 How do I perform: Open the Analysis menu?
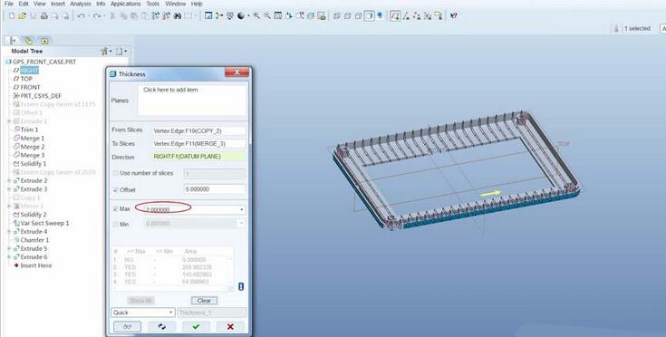[81, 4]
